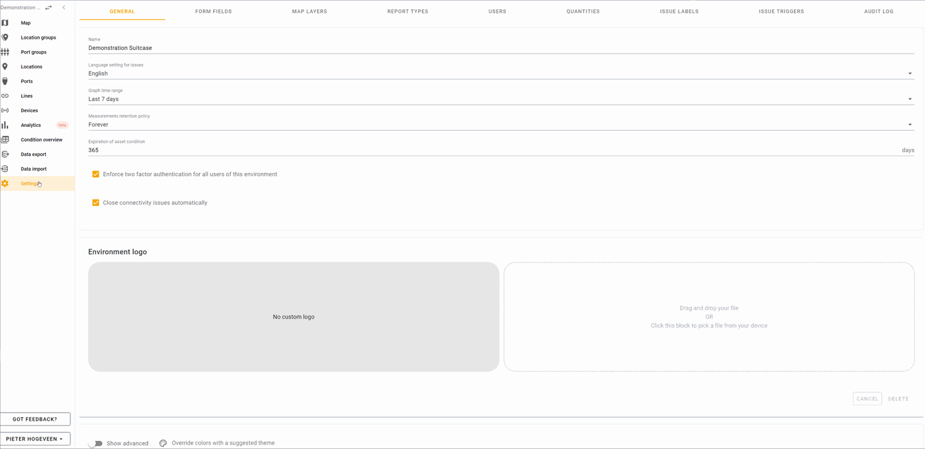This screenshot has width=925, height=449.
Task: Click the Port groups icon
Action: point(5,52)
